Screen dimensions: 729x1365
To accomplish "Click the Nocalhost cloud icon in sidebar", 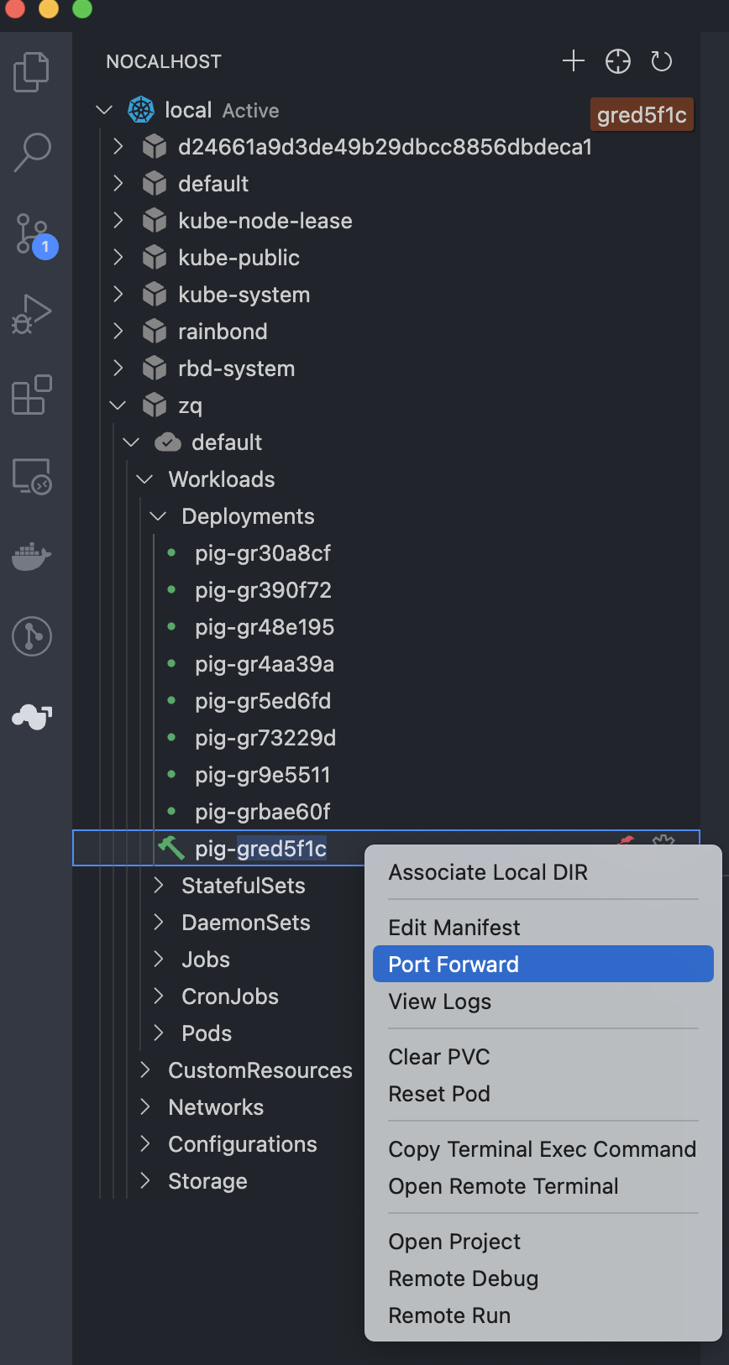I will tap(32, 716).
